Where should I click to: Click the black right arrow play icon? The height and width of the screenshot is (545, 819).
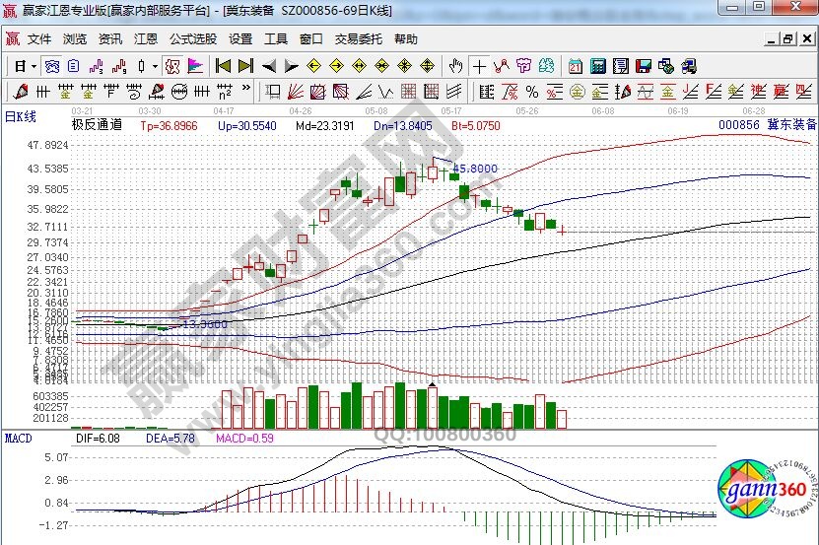[291, 66]
